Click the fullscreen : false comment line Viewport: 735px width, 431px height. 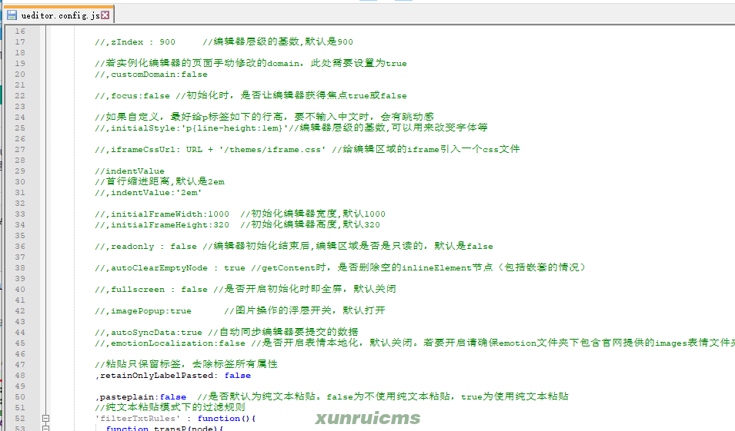[x=246, y=289]
